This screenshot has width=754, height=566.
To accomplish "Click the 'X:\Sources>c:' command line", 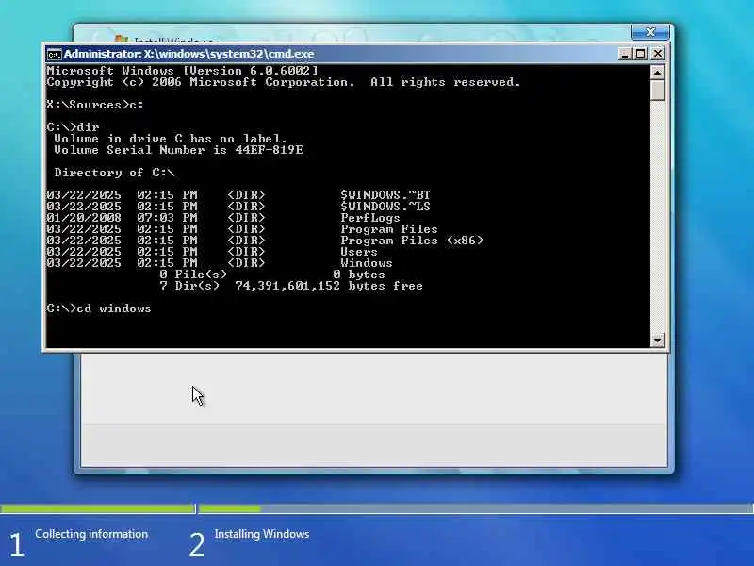I will [x=95, y=105].
